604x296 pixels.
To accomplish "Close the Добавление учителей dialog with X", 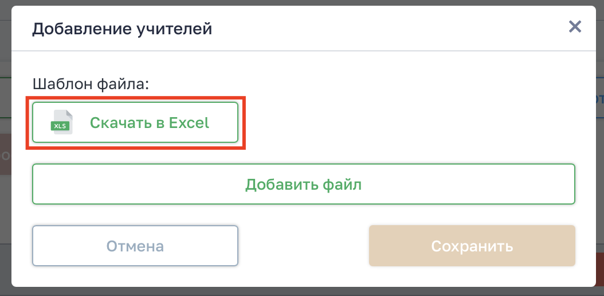I will 575,26.
